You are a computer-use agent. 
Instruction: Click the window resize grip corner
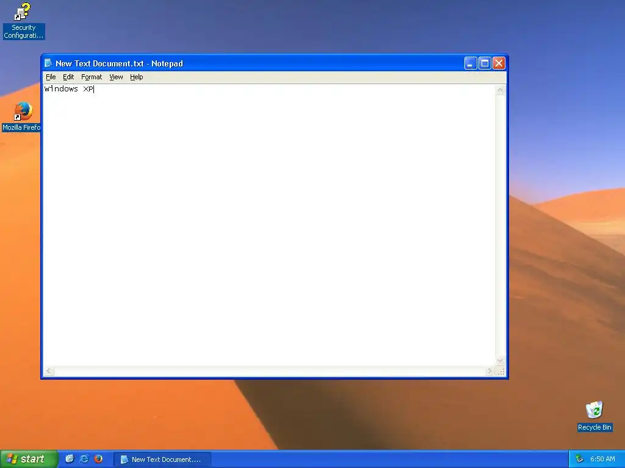[x=501, y=371]
